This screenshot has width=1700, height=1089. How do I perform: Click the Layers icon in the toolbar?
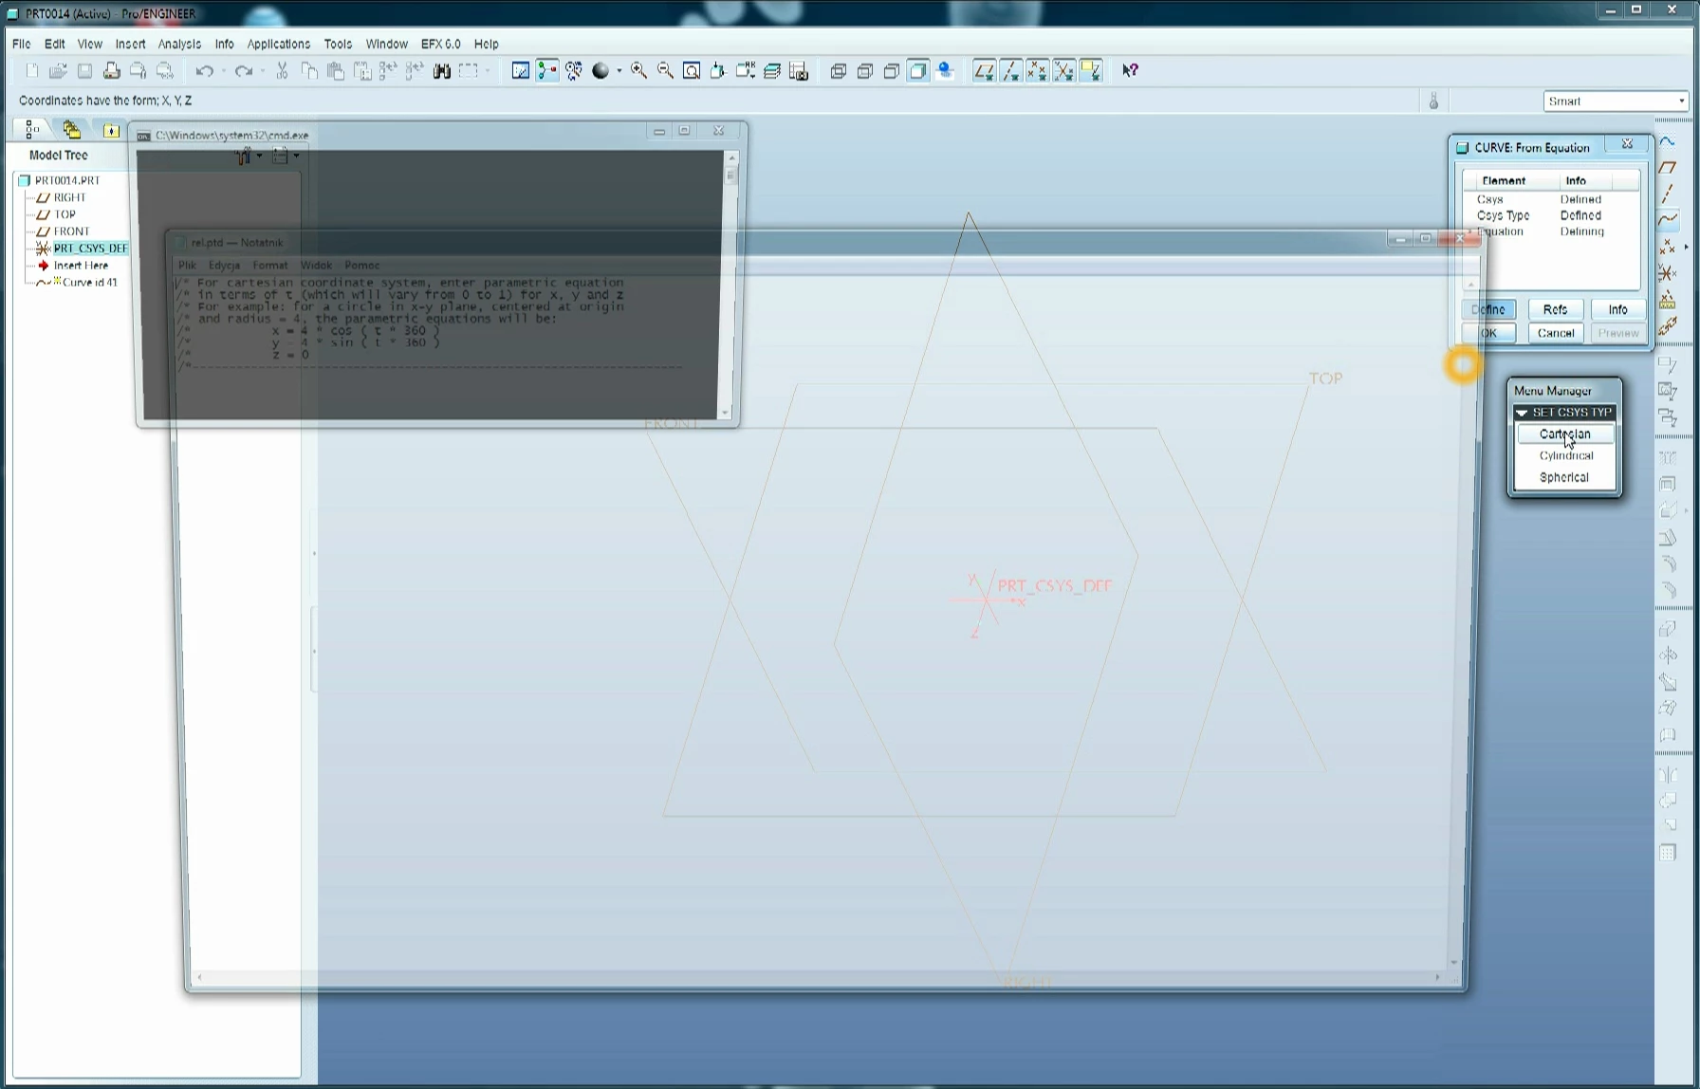(x=772, y=71)
